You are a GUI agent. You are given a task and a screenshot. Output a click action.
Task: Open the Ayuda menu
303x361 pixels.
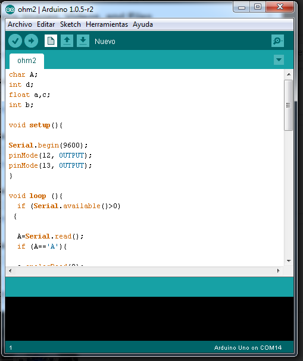click(x=143, y=24)
